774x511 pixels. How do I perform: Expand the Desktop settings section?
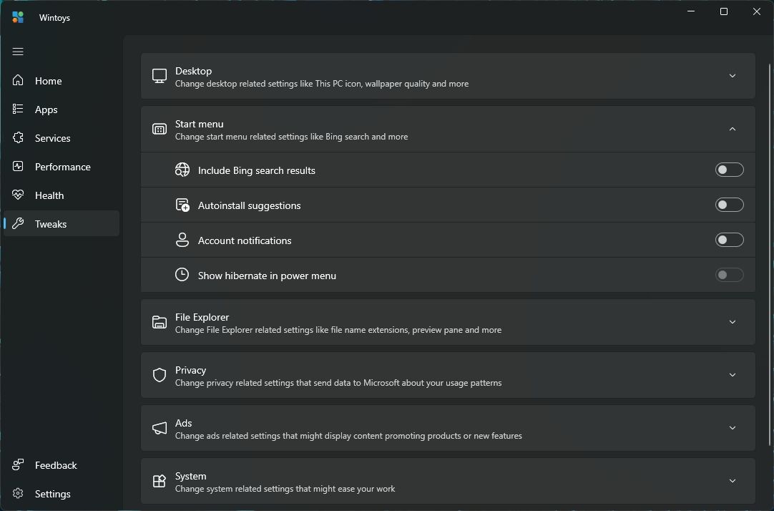point(732,75)
